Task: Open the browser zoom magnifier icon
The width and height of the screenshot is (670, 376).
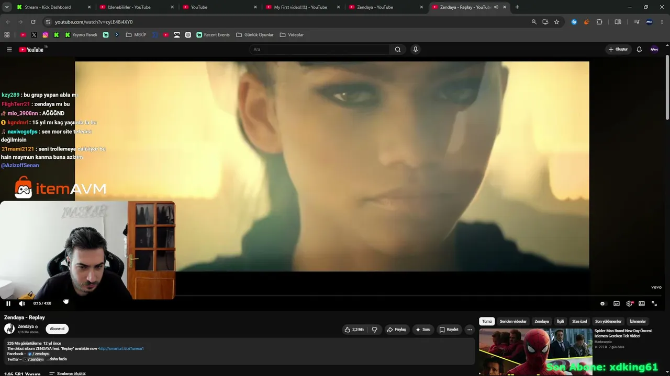Action: pyautogui.click(x=534, y=22)
